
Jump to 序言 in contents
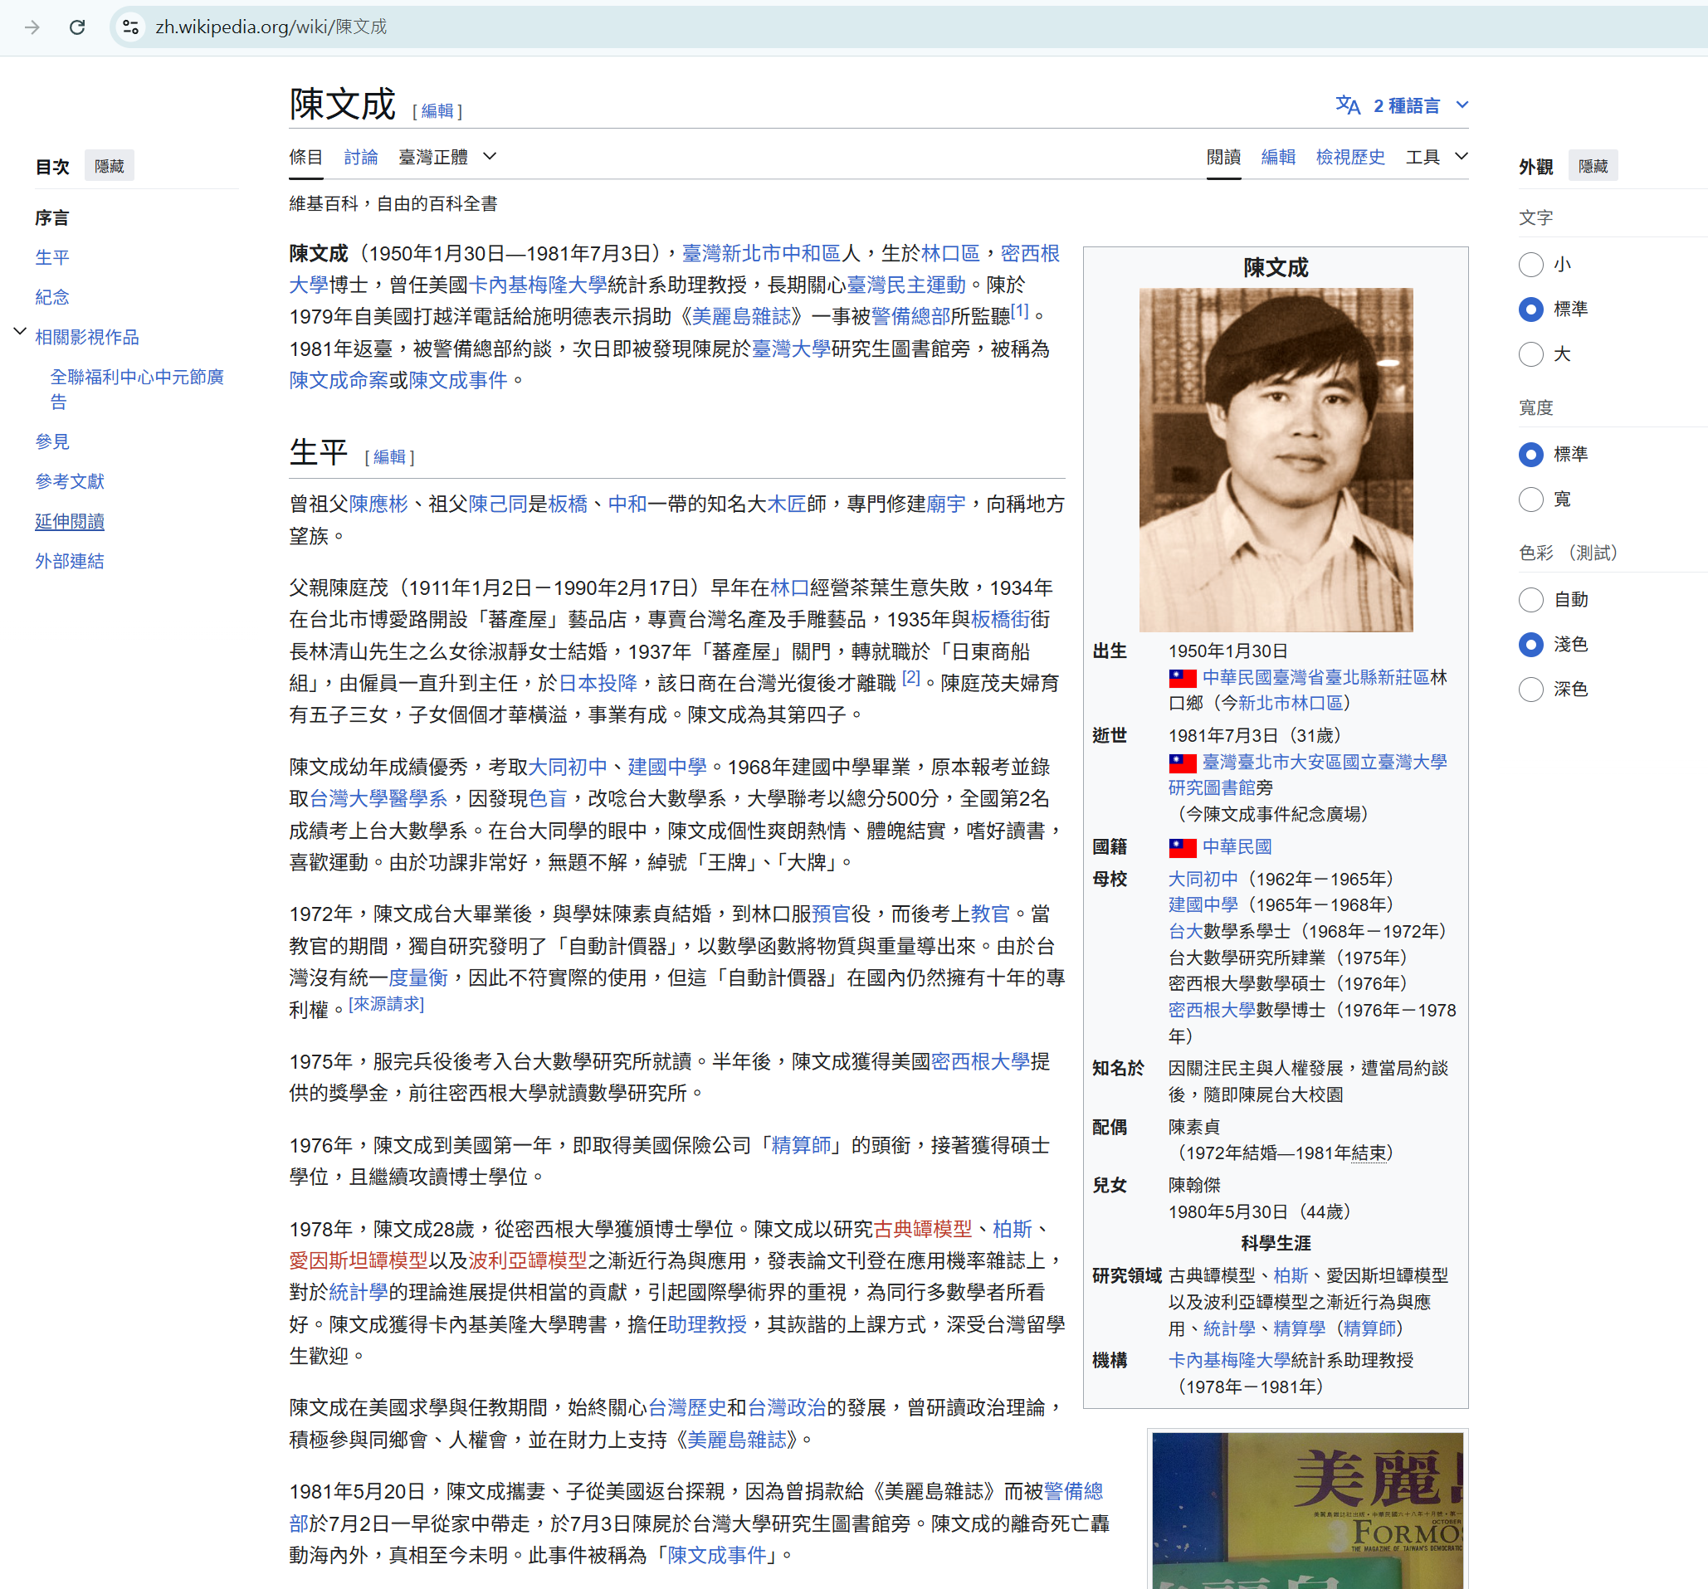52,218
